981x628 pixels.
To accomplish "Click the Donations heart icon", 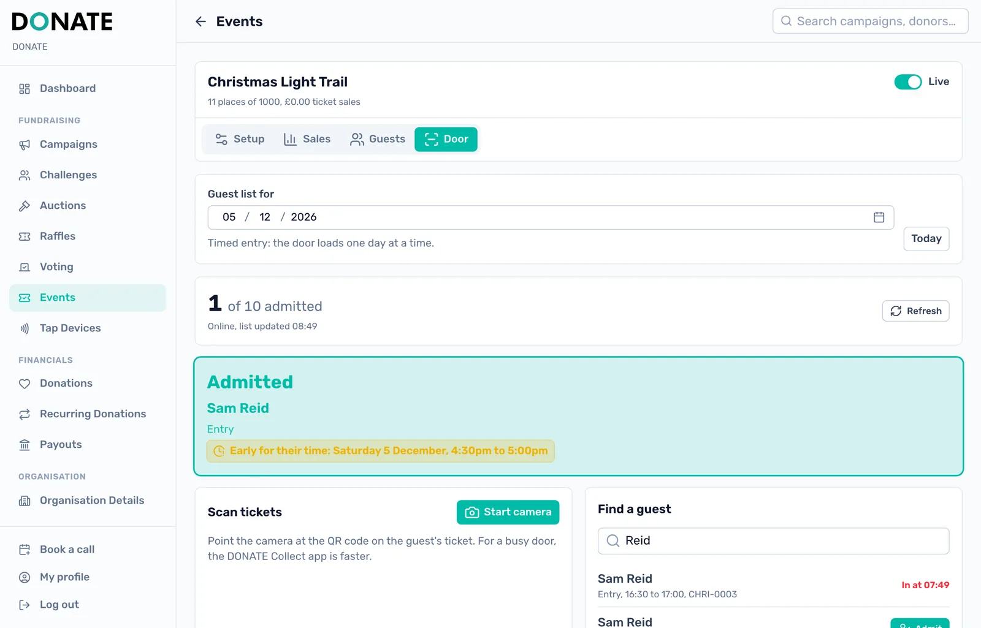I will click(x=25, y=384).
